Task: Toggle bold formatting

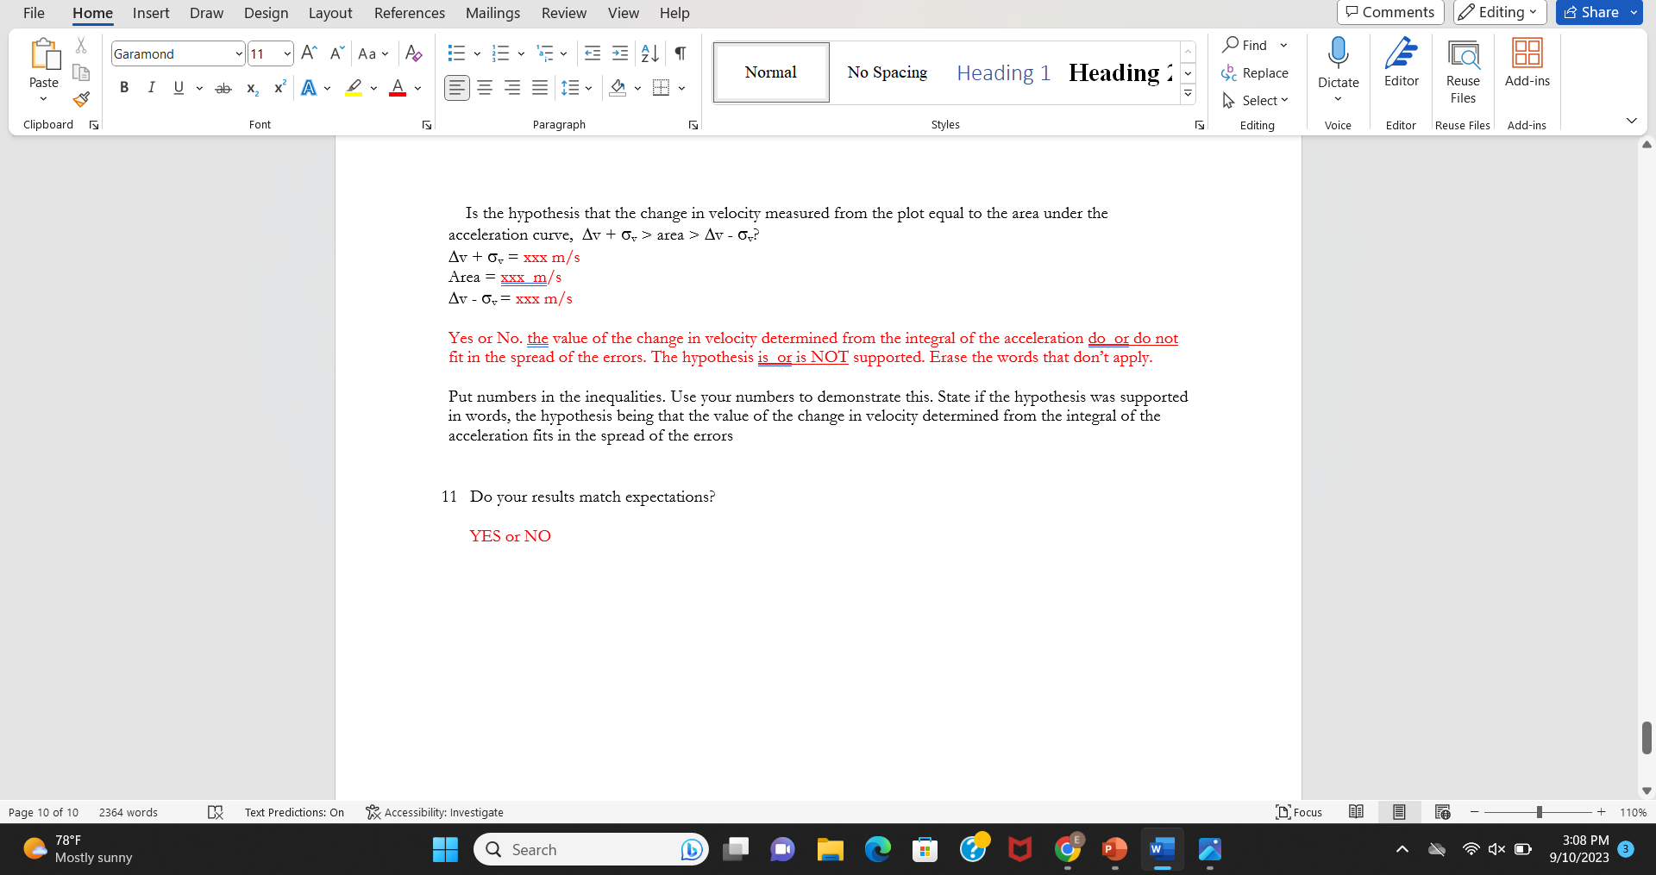Action: (x=124, y=87)
